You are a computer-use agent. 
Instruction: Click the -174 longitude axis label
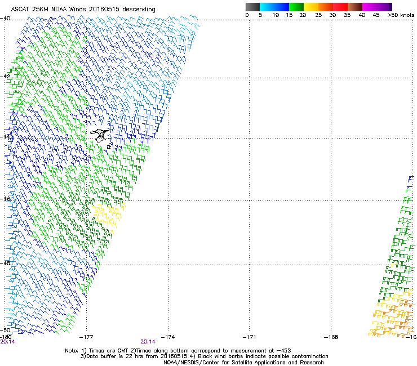click(x=168, y=337)
